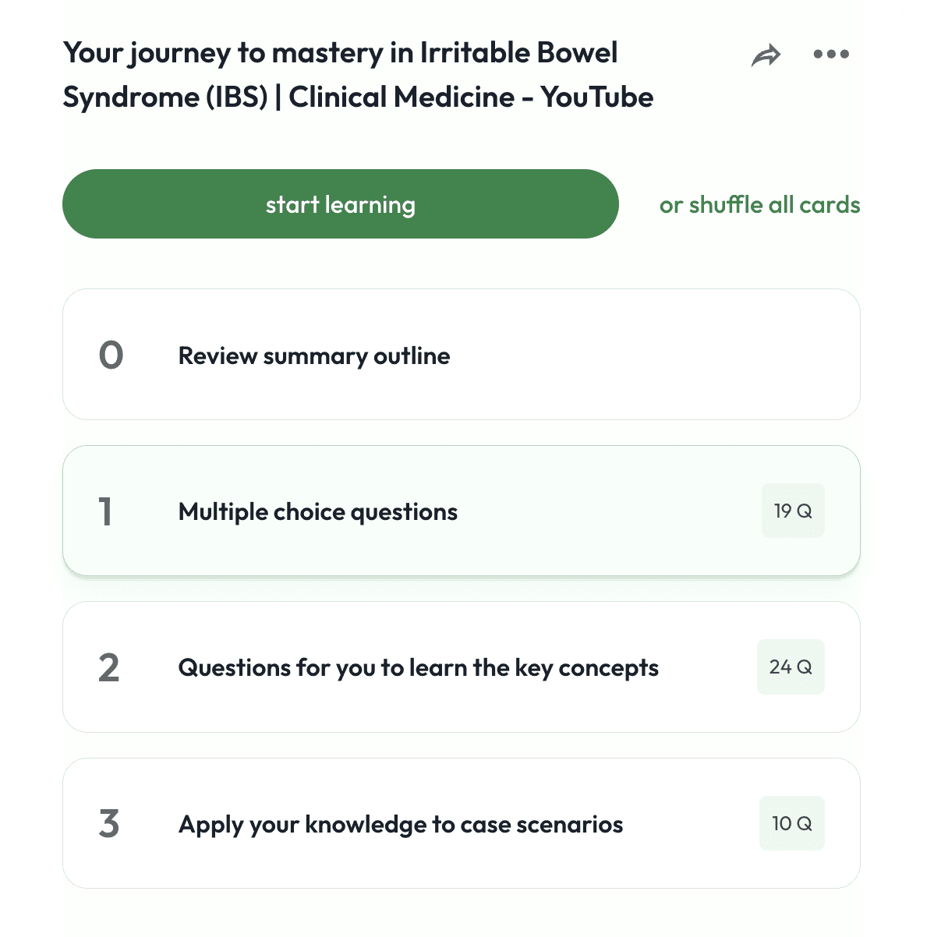Screen dimensions: 934x937
Task: Click the step number 2
Action: coord(109,668)
